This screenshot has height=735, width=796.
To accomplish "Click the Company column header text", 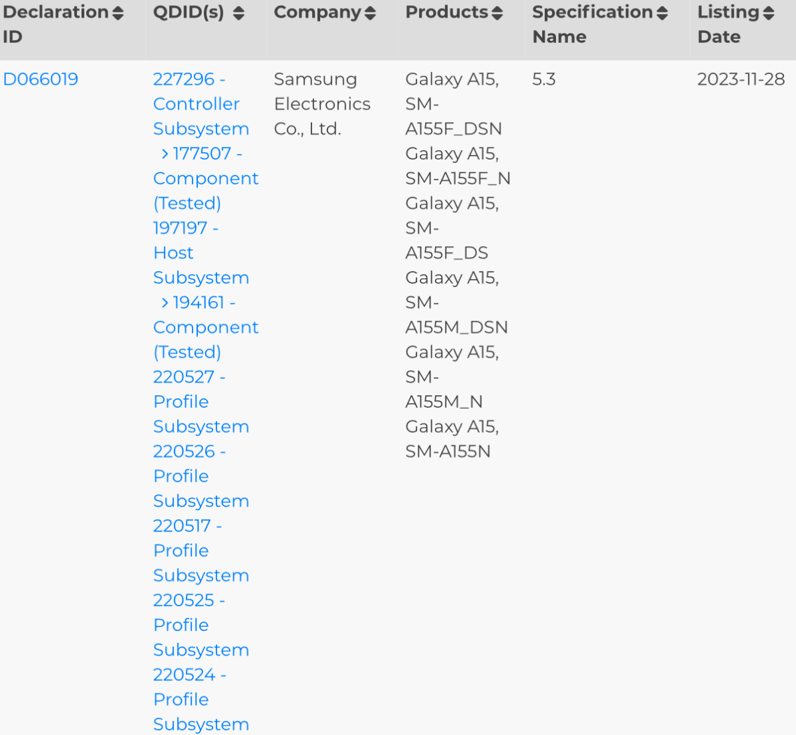I will [x=317, y=13].
